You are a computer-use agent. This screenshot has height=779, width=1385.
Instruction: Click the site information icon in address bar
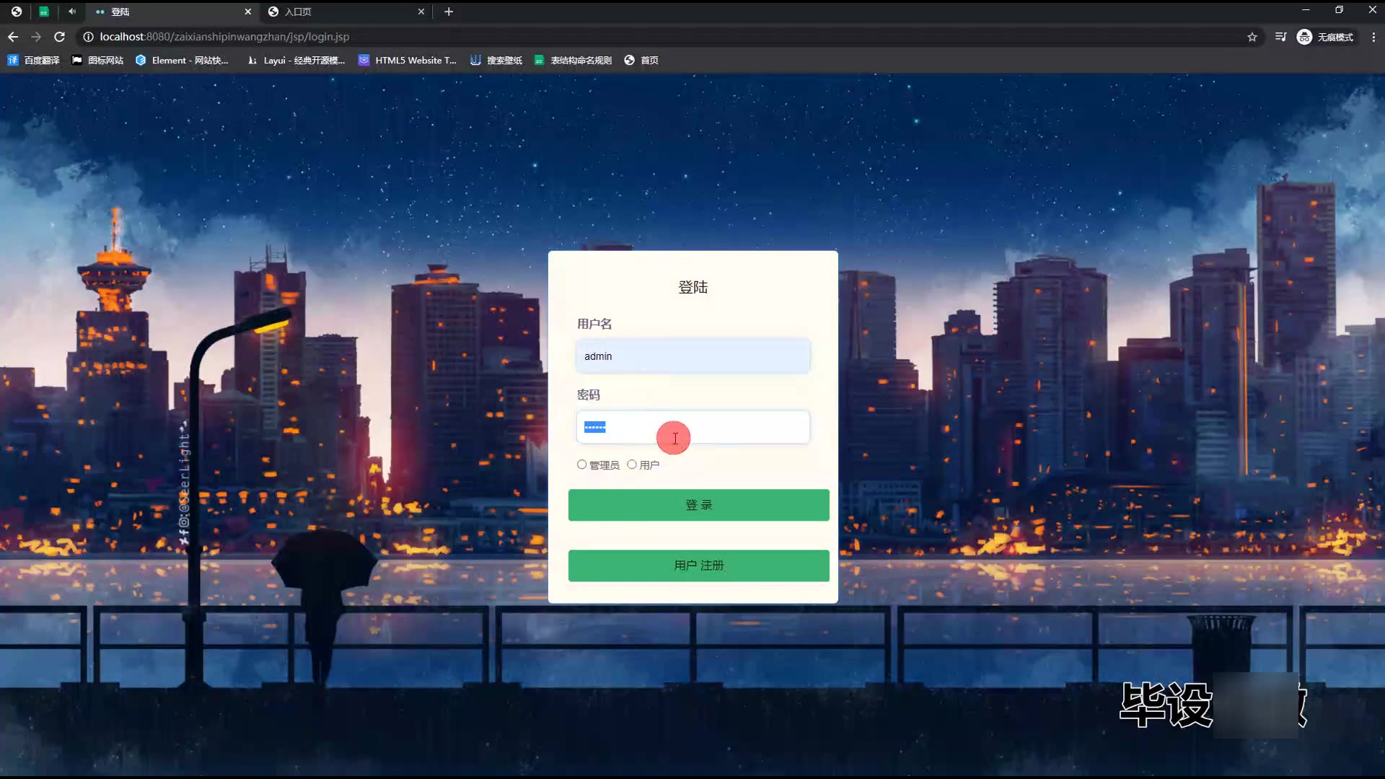(x=88, y=37)
